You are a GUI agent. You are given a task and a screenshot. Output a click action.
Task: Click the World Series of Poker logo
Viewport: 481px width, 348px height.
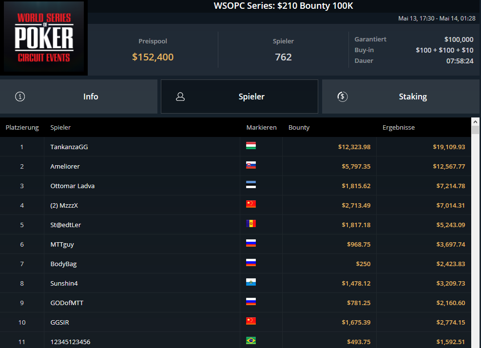44,37
